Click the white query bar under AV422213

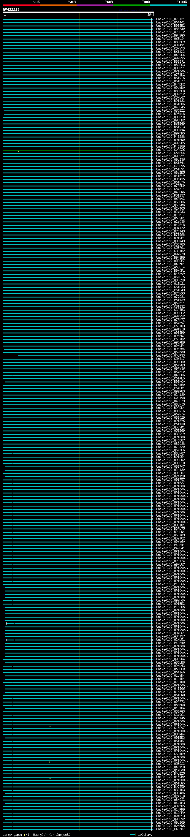click(78, 12)
